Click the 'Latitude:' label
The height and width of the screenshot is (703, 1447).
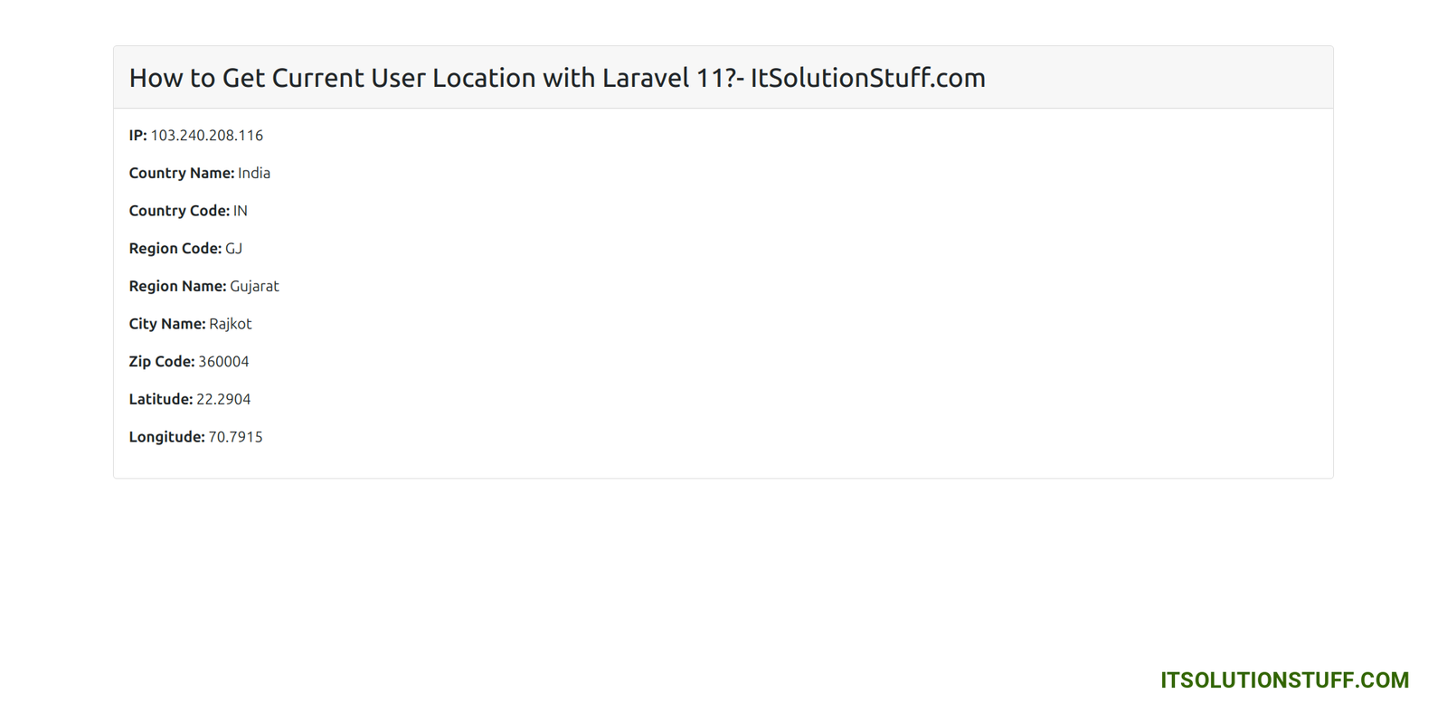point(160,399)
